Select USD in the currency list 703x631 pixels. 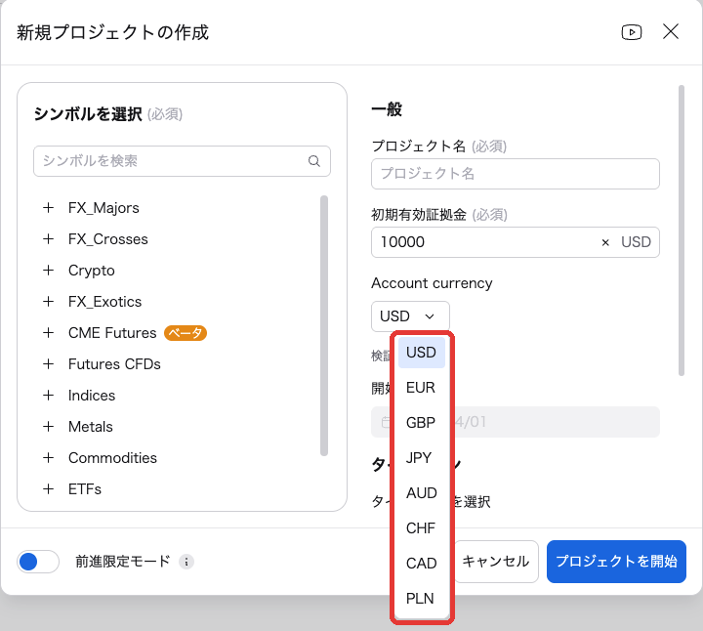click(422, 353)
